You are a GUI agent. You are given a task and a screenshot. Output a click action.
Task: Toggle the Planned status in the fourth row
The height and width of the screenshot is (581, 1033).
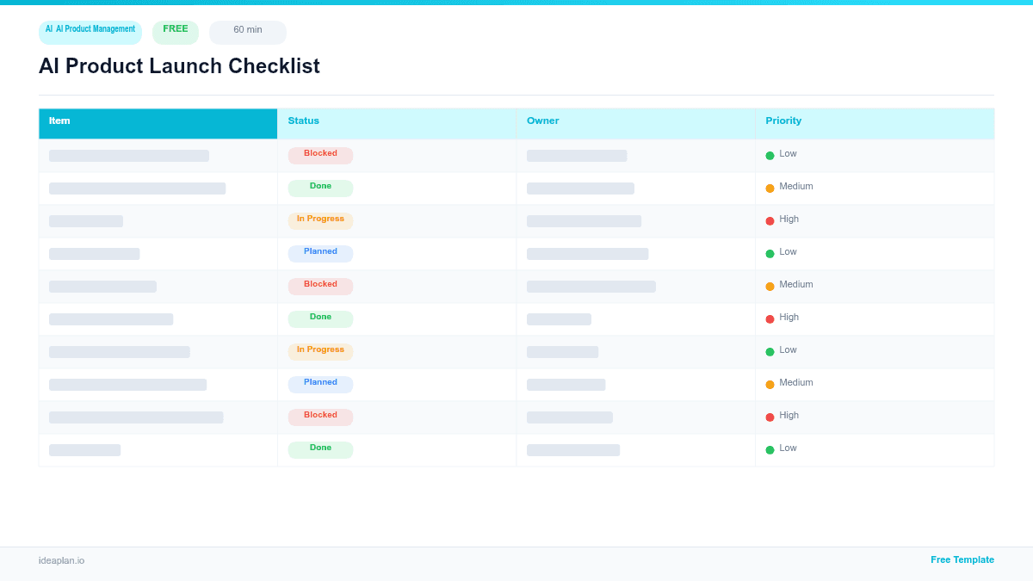(x=320, y=252)
